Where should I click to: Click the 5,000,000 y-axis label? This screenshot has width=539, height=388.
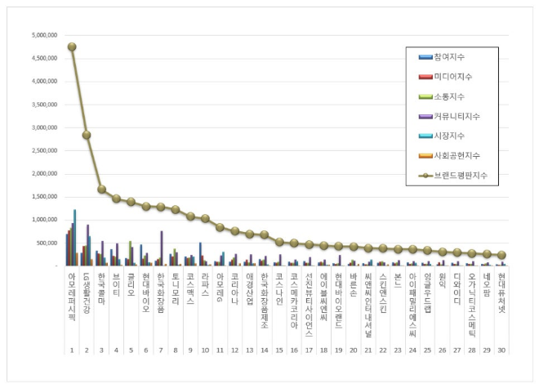click(41, 36)
